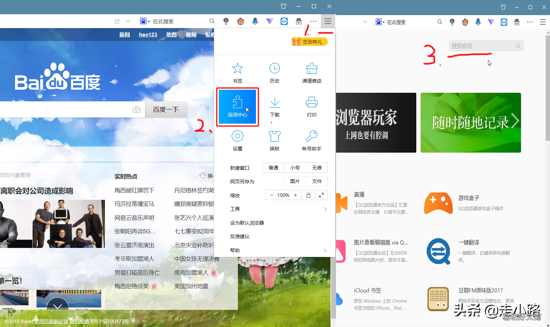Open the hao123 link in Baidu nav
550x327 pixels.
(x=148, y=35)
